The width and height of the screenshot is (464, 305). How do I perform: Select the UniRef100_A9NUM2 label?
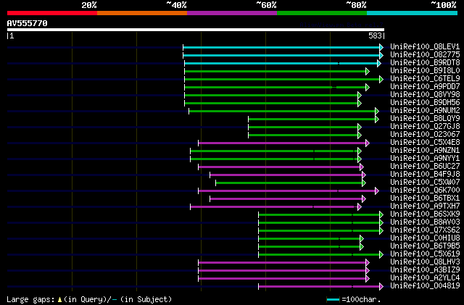pyautogui.click(x=425, y=110)
